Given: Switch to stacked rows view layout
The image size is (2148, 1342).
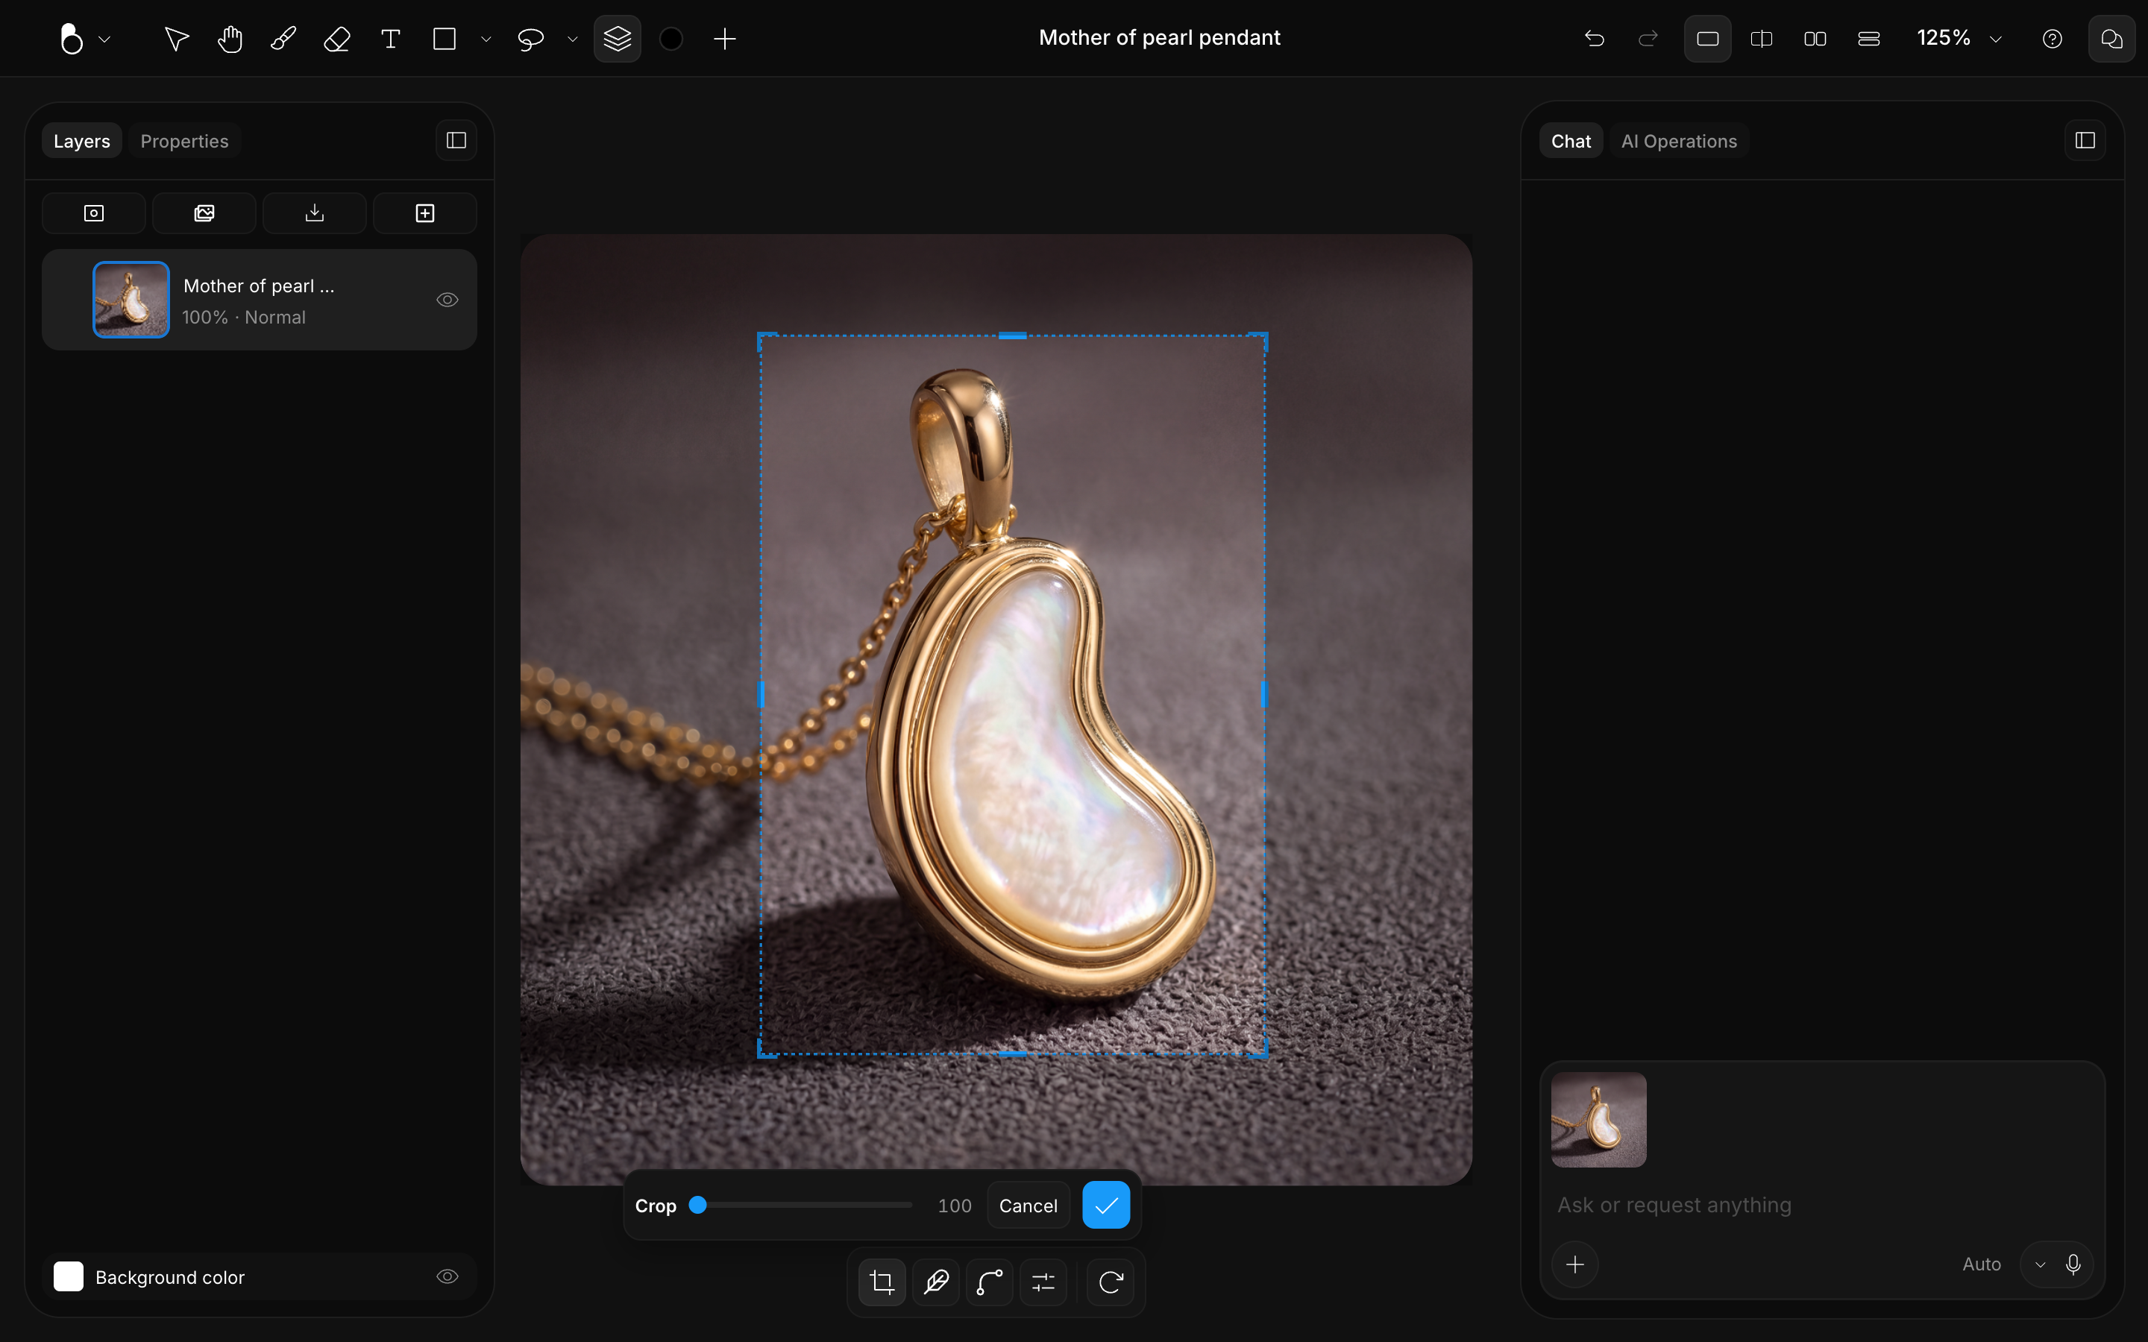Looking at the screenshot, I should (x=1869, y=39).
